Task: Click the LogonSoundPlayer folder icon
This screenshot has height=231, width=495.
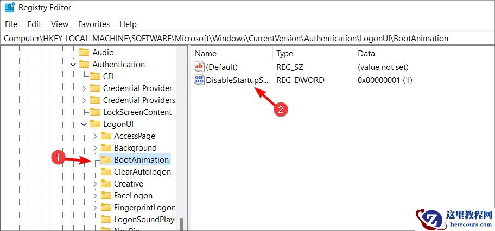Action: [106, 220]
